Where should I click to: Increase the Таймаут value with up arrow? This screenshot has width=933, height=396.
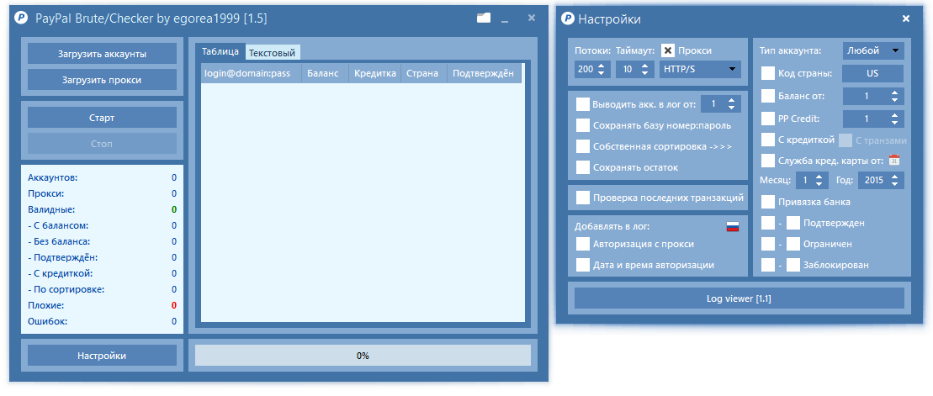[x=644, y=66]
